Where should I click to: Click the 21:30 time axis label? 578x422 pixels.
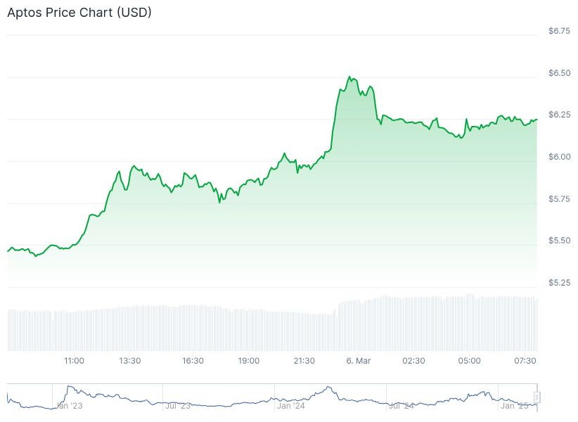[304, 361]
